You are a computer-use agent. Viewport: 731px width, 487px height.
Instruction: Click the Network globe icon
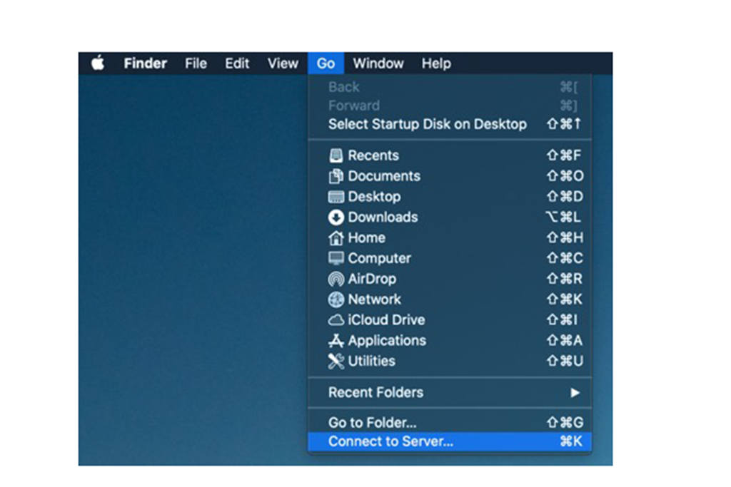(336, 299)
